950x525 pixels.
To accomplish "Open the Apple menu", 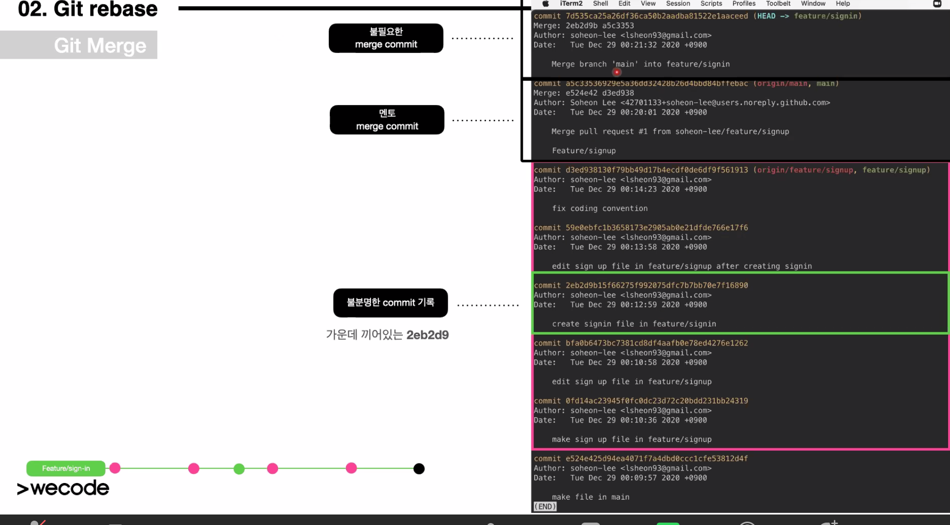I will tap(545, 4).
